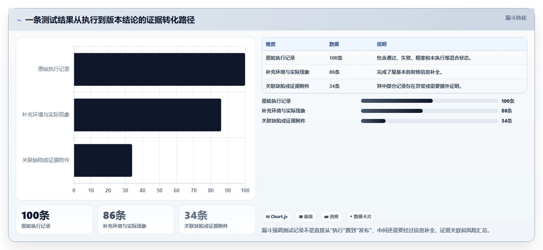Click chart y-axis label 关联缺陷或证据附件
Viewport: 543px width, 250px height.
46,160
